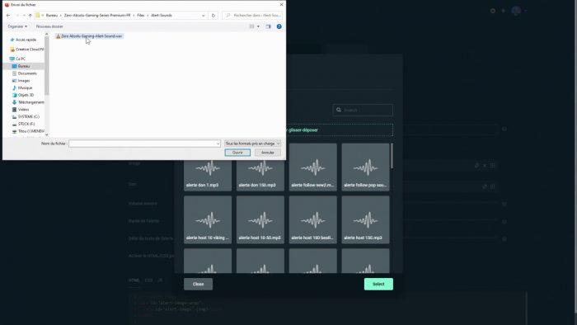The image size is (577, 325).
Task: Click Zero-Absolu-Gaming-Series breadcrumb segment
Action: coord(97,16)
